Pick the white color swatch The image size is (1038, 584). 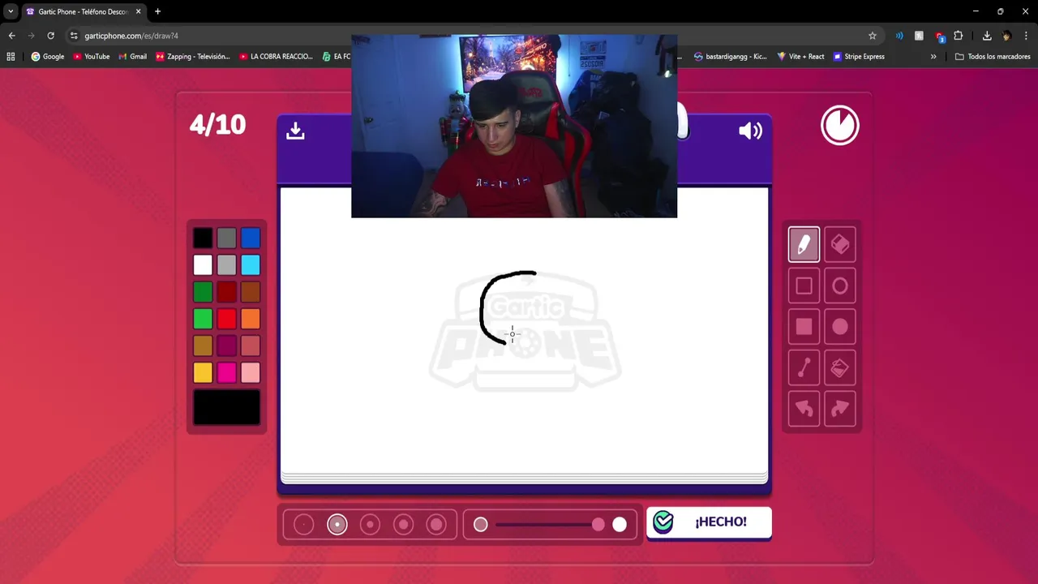[x=203, y=265]
